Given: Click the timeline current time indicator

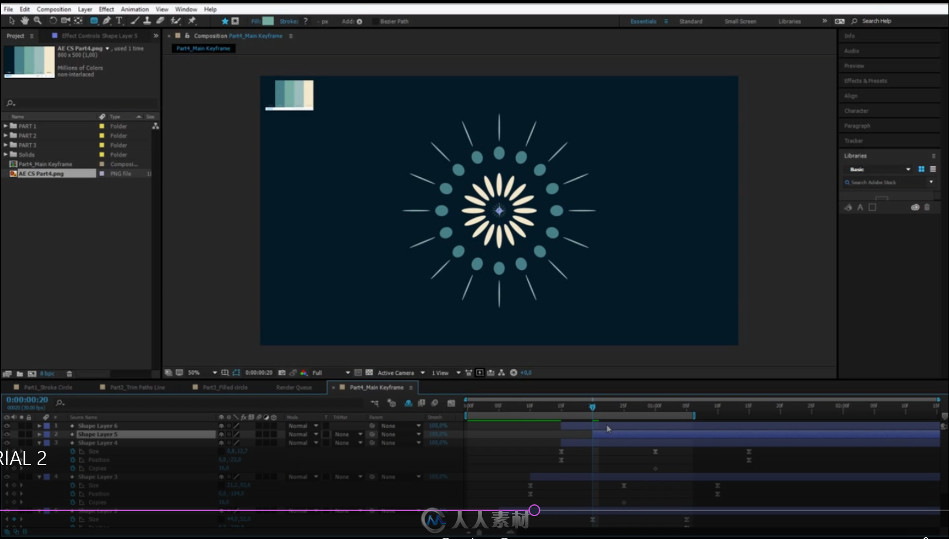Looking at the screenshot, I should 593,407.
